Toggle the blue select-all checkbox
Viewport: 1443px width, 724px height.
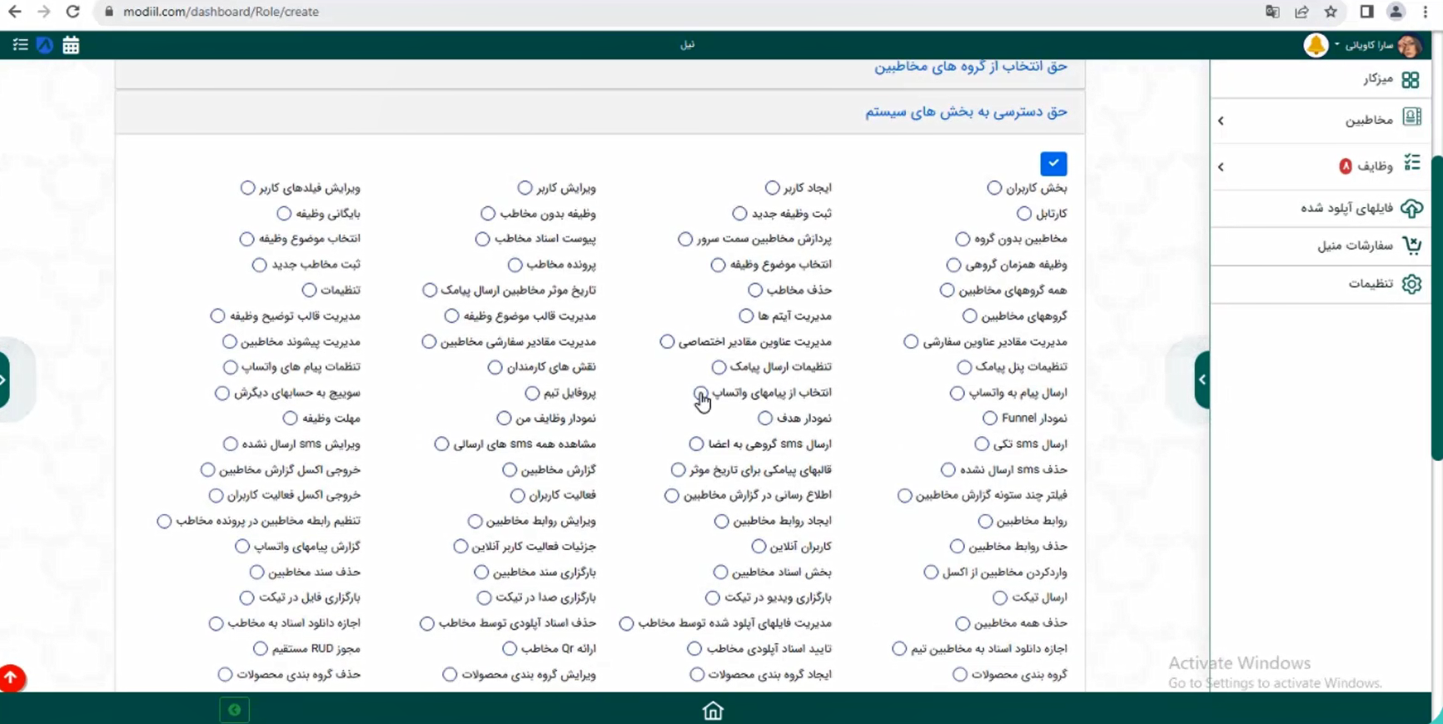[1053, 163]
